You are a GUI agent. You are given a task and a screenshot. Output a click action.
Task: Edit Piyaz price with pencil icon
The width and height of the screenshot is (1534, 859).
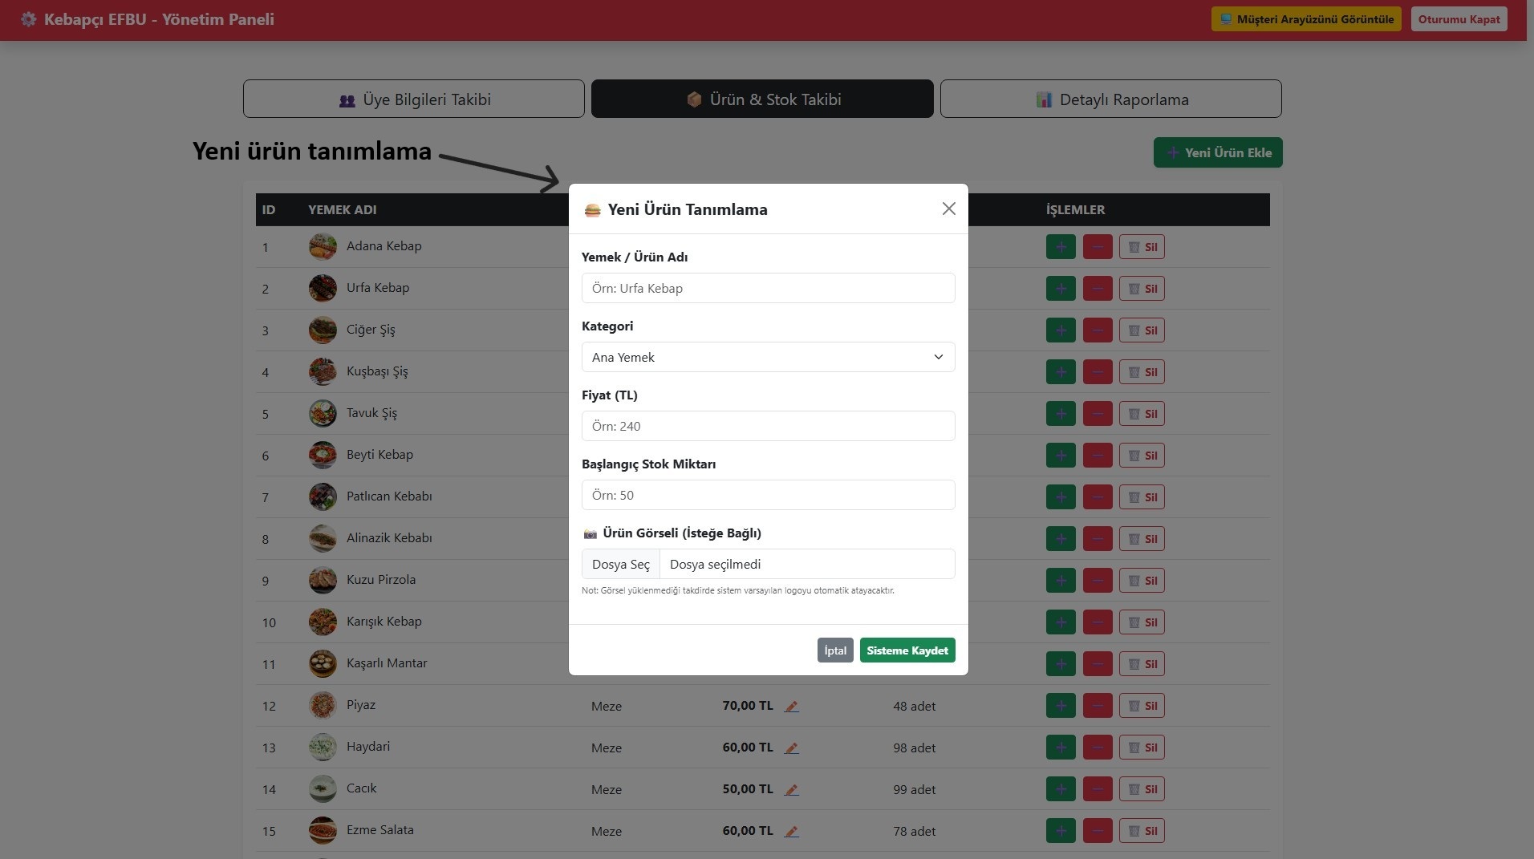pos(791,707)
